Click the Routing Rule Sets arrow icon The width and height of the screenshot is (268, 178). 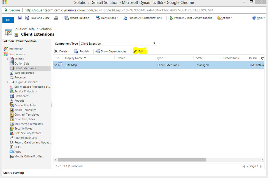(12, 138)
